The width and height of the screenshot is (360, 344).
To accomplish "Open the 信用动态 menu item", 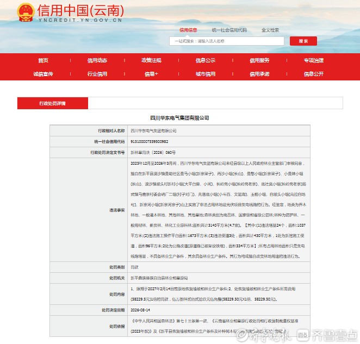I will click(97, 60).
